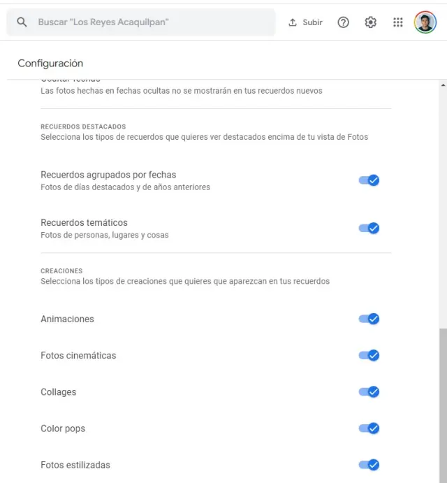Open the settings gear icon
This screenshot has height=483, width=447.
click(x=370, y=22)
